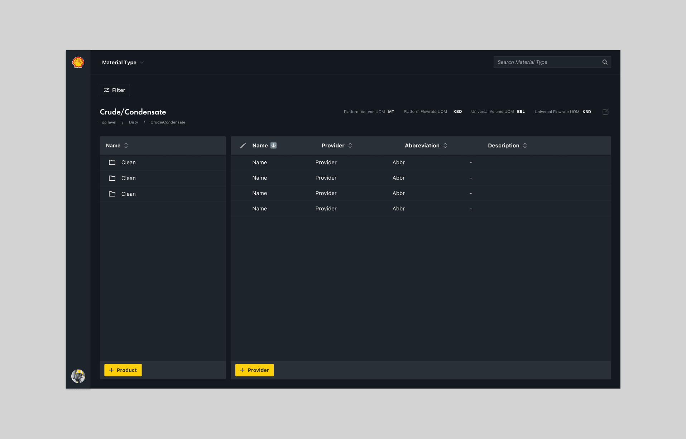Click the Universal Flowrate UOM value KBD
The height and width of the screenshot is (439, 686).
click(587, 112)
